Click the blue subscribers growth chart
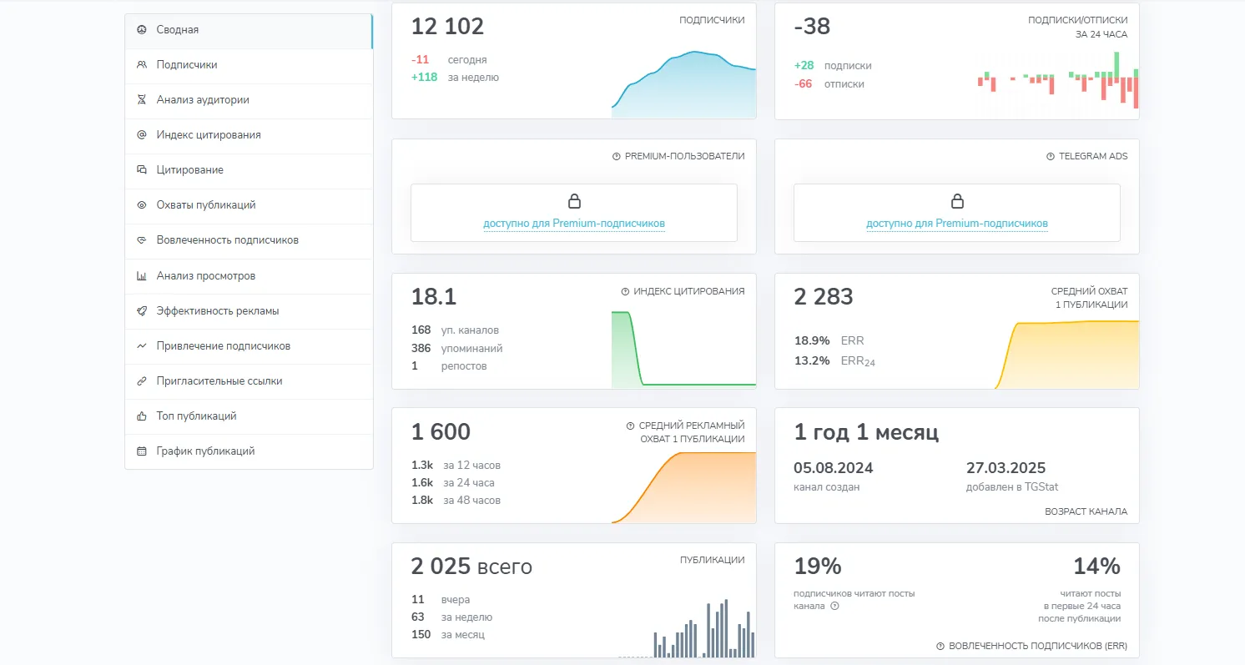The image size is (1245, 665). (683, 84)
